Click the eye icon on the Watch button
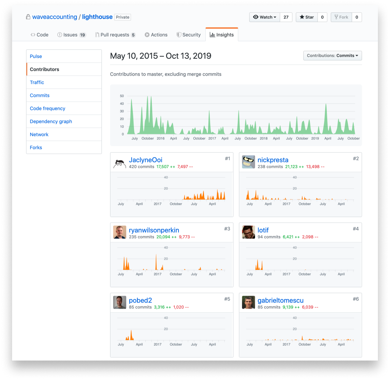Viewport: 390px width, 380px height. click(x=256, y=17)
